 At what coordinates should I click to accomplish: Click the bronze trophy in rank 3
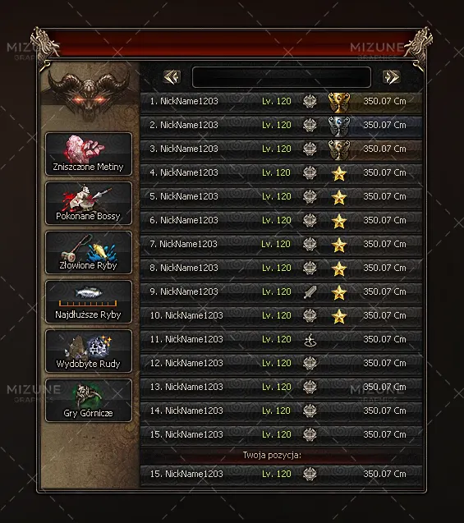[339, 149]
